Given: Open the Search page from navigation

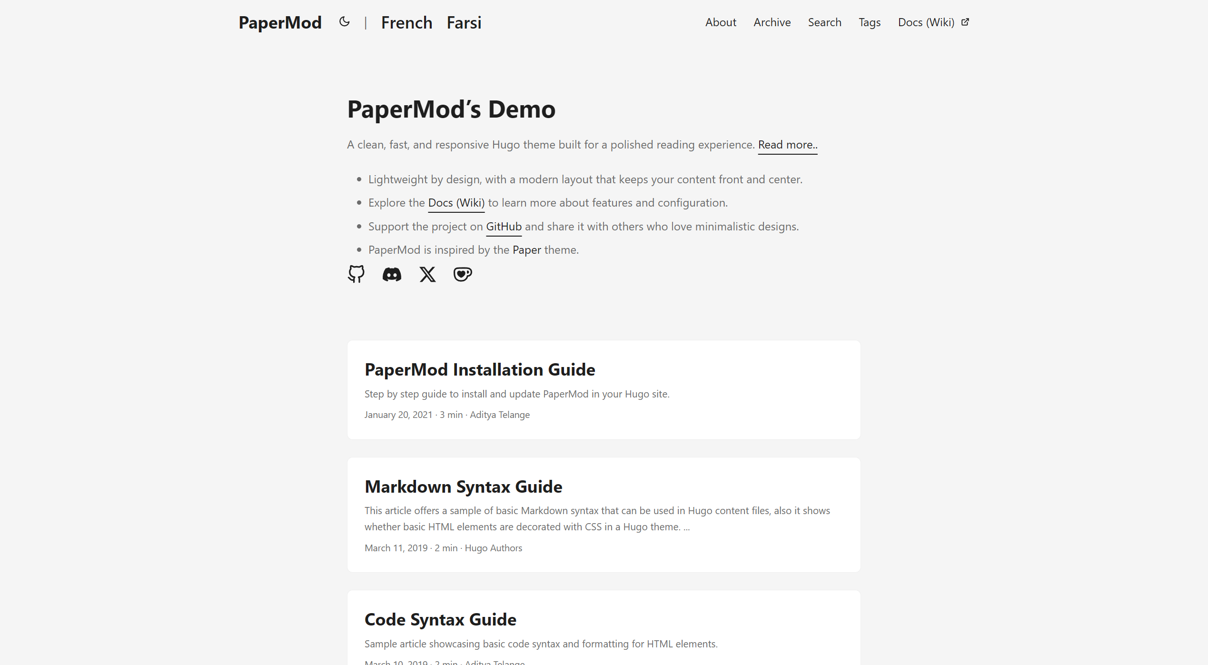Looking at the screenshot, I should (x=824, y=22).
